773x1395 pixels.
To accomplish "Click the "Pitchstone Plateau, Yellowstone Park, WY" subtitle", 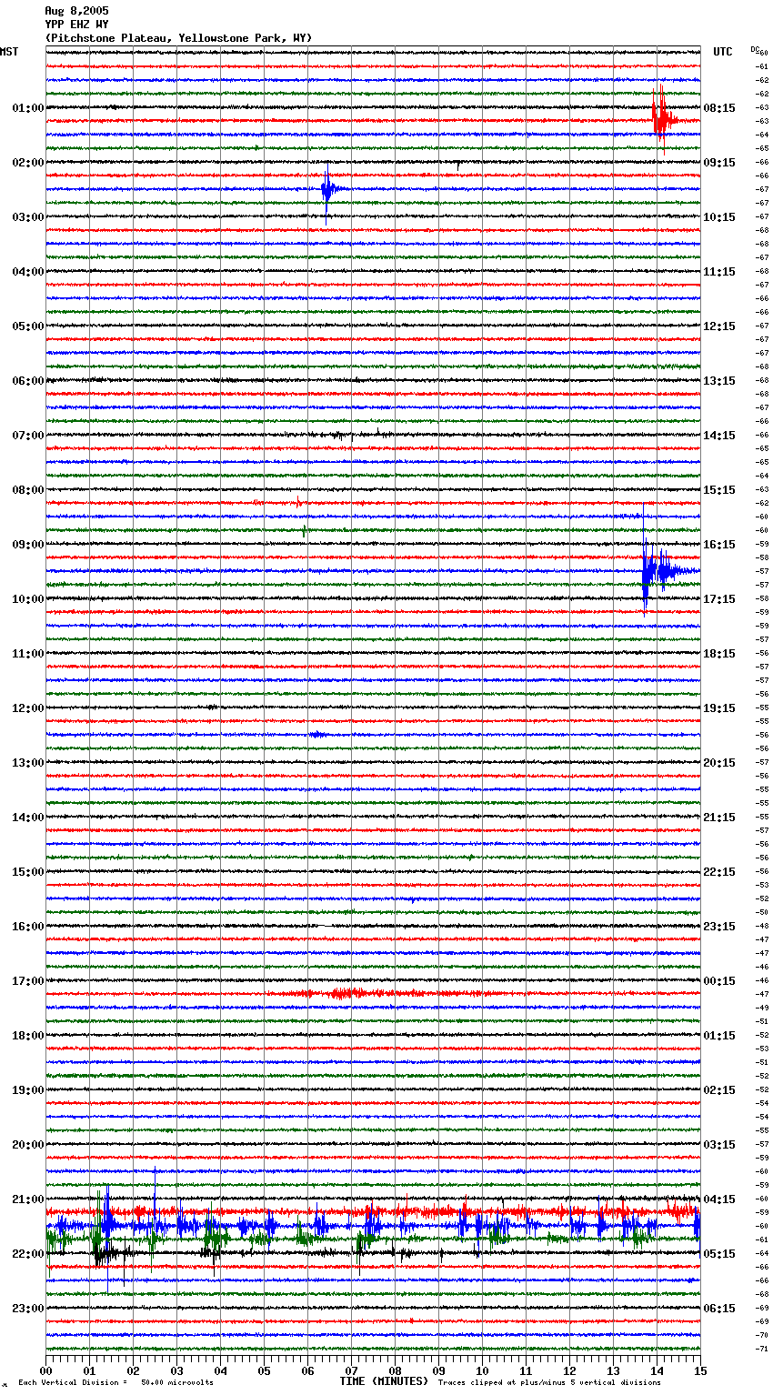I will pos(178,38).
